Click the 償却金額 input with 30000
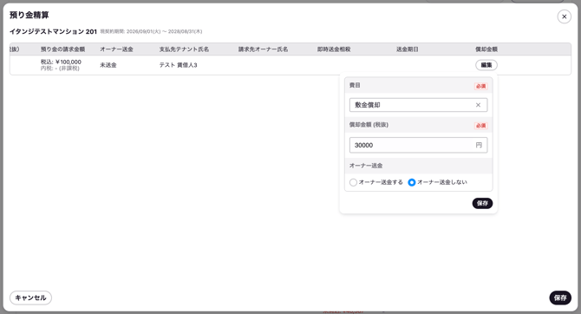Screen dimensions: 581x314 pos(418,145)
